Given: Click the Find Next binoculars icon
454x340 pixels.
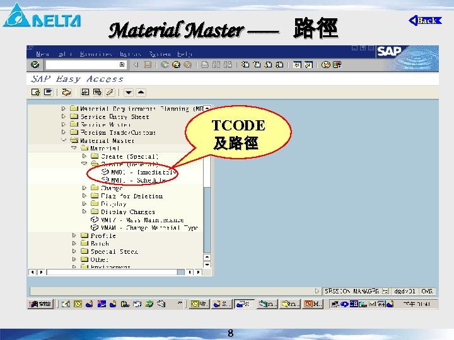Looking at the screenshot, I should pyautogui.click(x=228, y=65).
